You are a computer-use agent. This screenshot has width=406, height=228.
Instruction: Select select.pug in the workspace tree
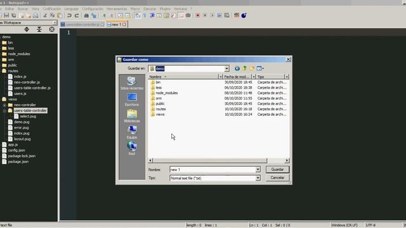(x=28, y=117)
